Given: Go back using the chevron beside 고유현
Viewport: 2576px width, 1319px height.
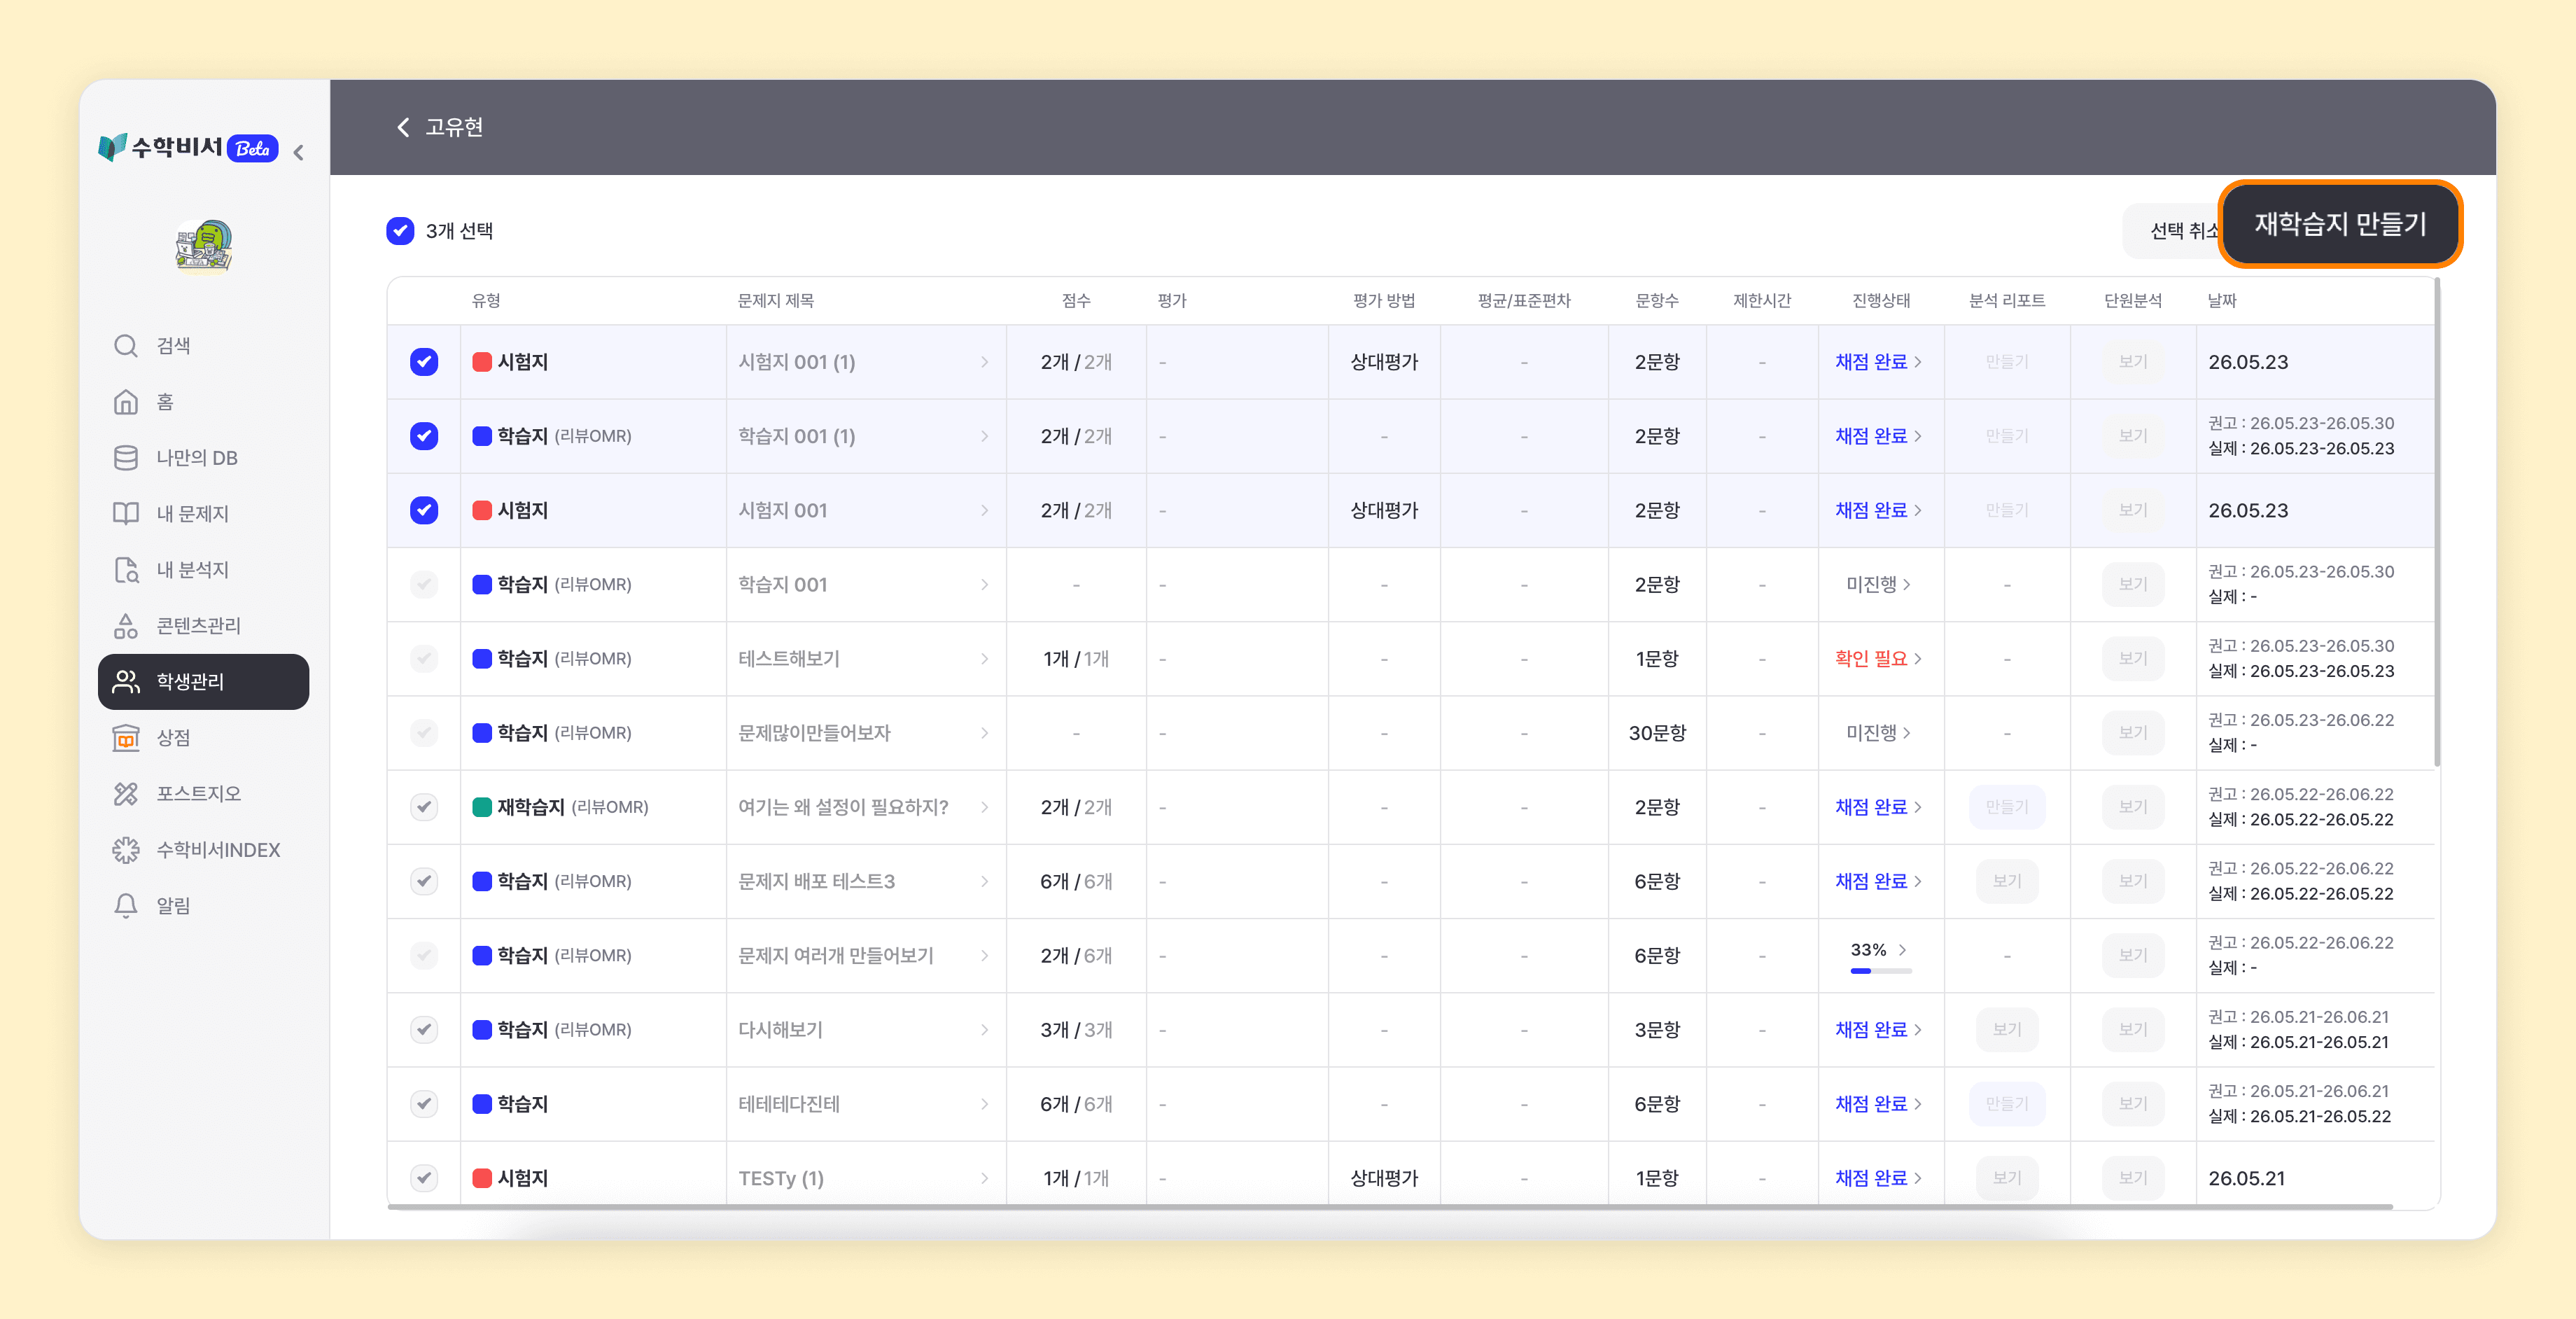Looking at the screenshot, I should pyautogui.click(x=403, y=127).
